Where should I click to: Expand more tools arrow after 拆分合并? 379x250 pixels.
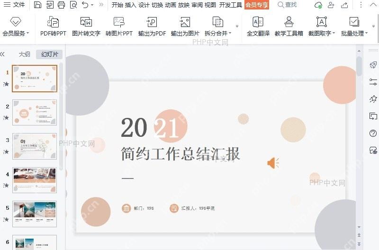[x=237, y=26]
